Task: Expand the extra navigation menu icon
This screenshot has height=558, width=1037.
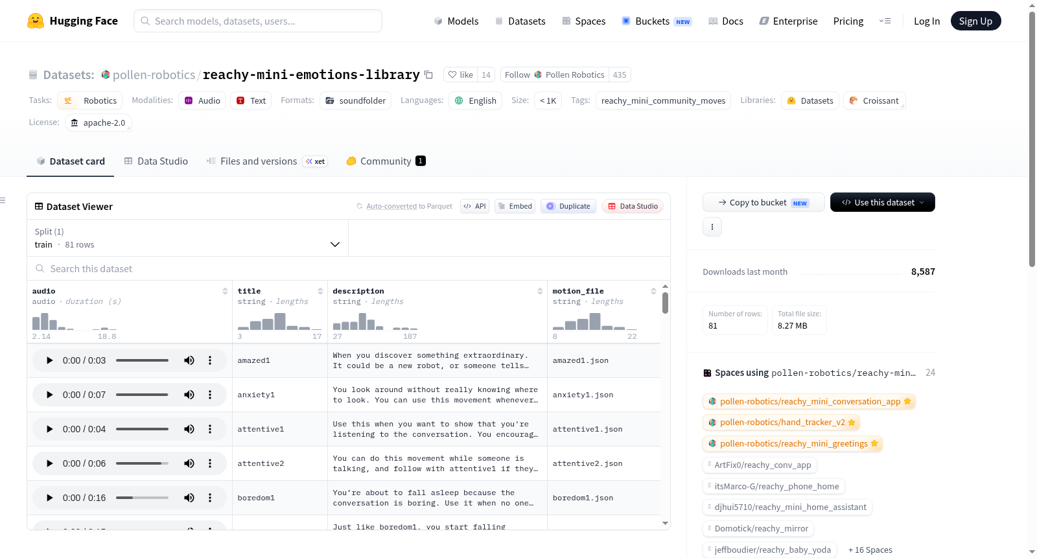Action: pos(885,21)
